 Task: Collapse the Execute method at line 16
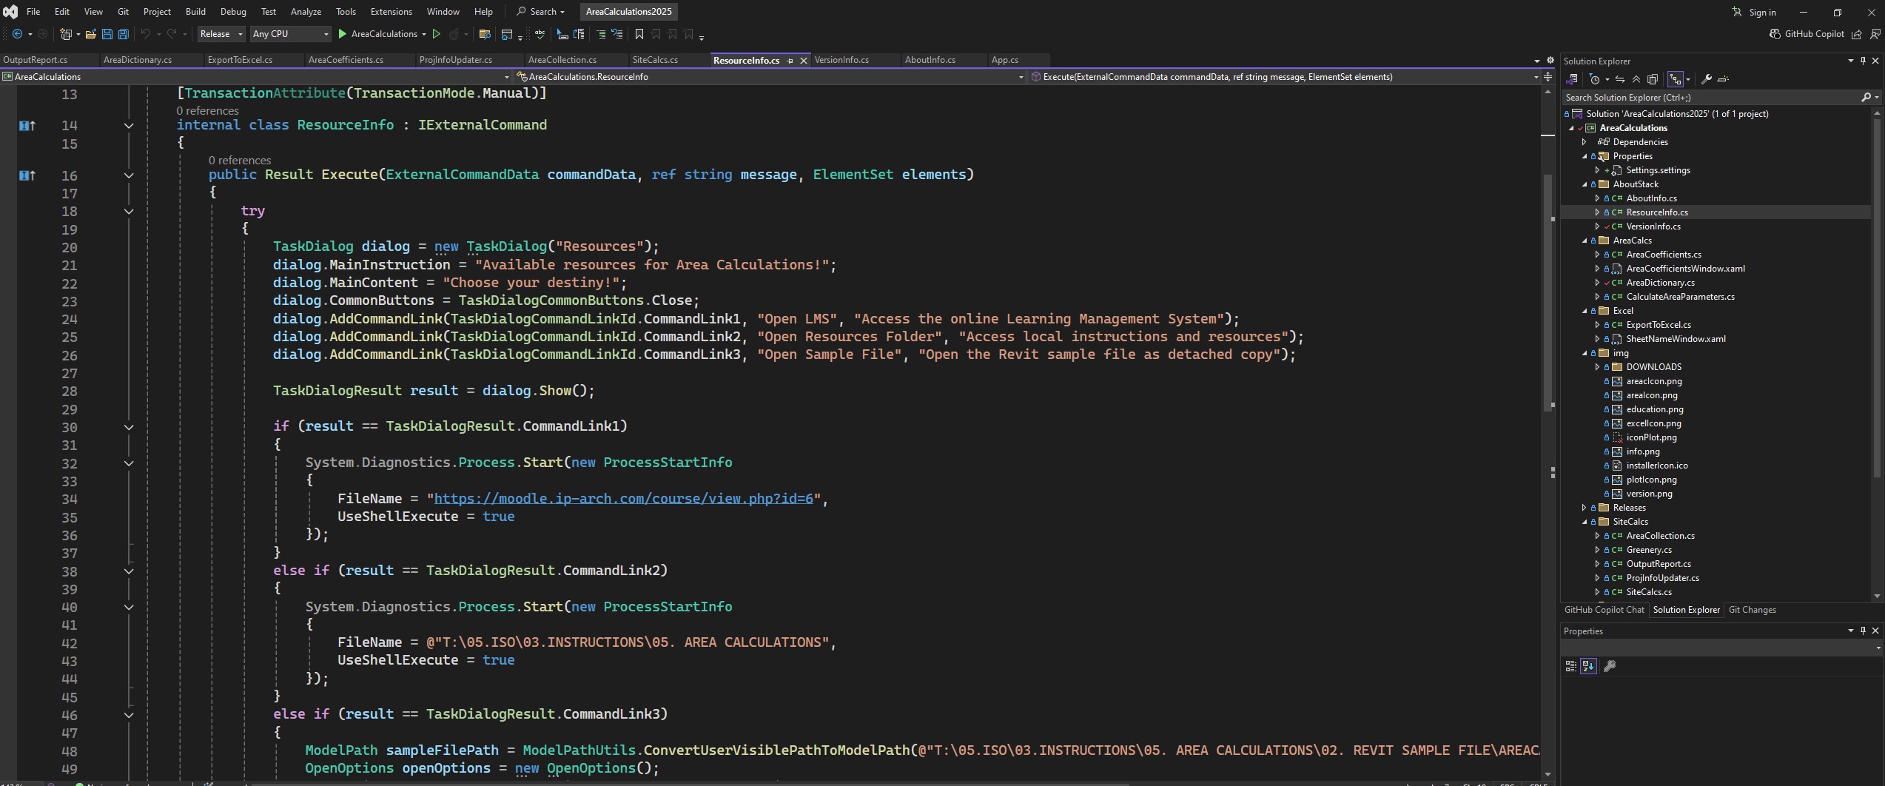tap(129, 175)
